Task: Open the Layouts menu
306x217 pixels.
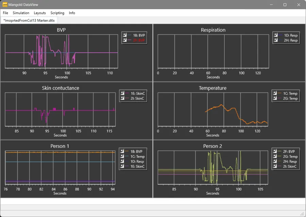Action: [x=39, y=13]
